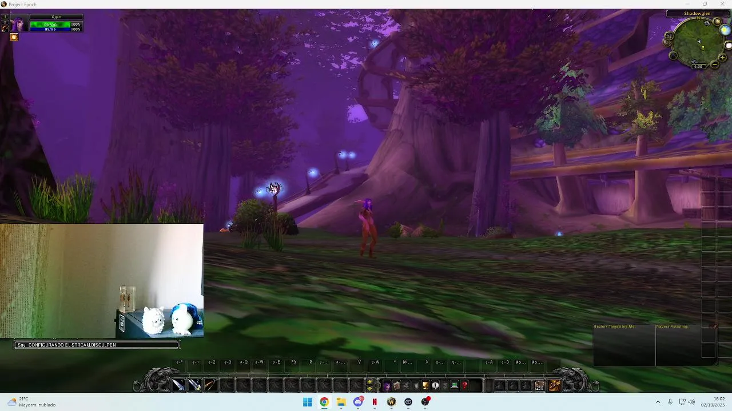Screen dimensions: 732x411
Task: Open Google Chrome from the taskbar
Action: pyautogui.click(x=324, y=402)
